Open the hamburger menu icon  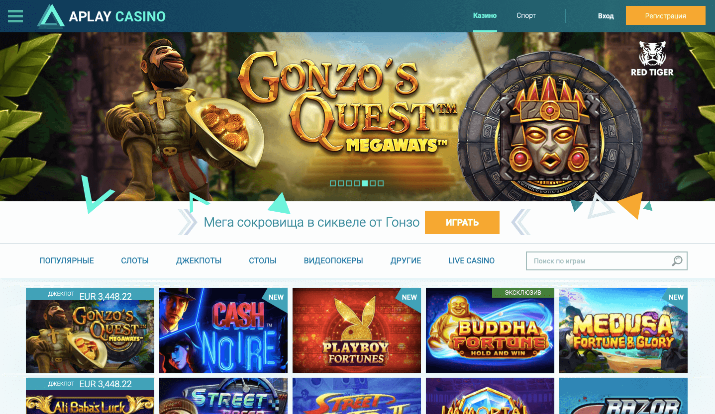[x=15, y=16]
